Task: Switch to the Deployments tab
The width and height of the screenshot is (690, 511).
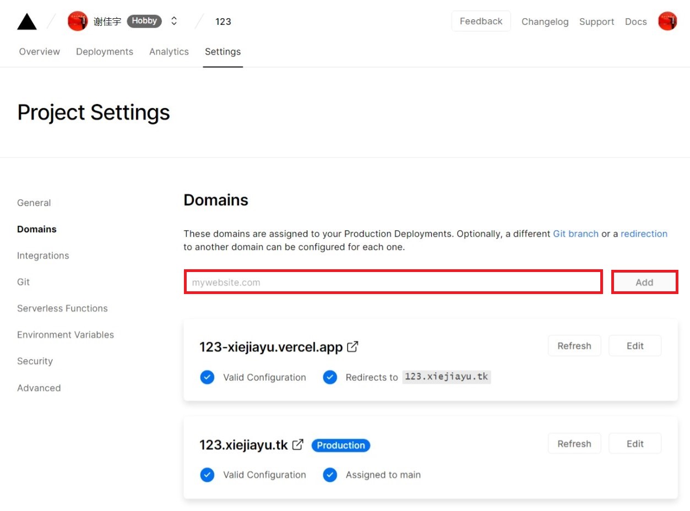Action: click(104, 51)
